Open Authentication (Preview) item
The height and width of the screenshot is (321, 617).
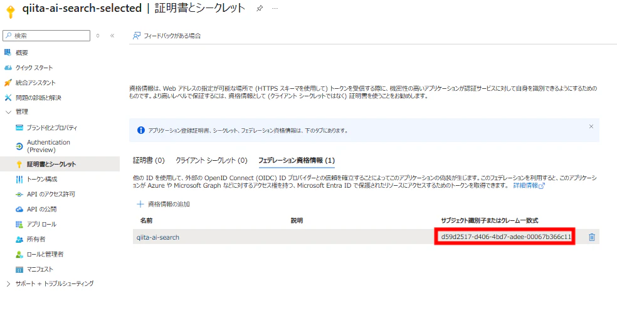point(48,146)
